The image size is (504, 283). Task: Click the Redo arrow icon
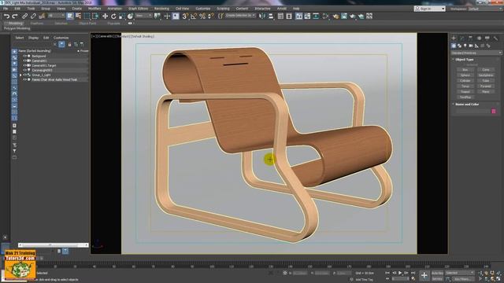tap(15, 16)
